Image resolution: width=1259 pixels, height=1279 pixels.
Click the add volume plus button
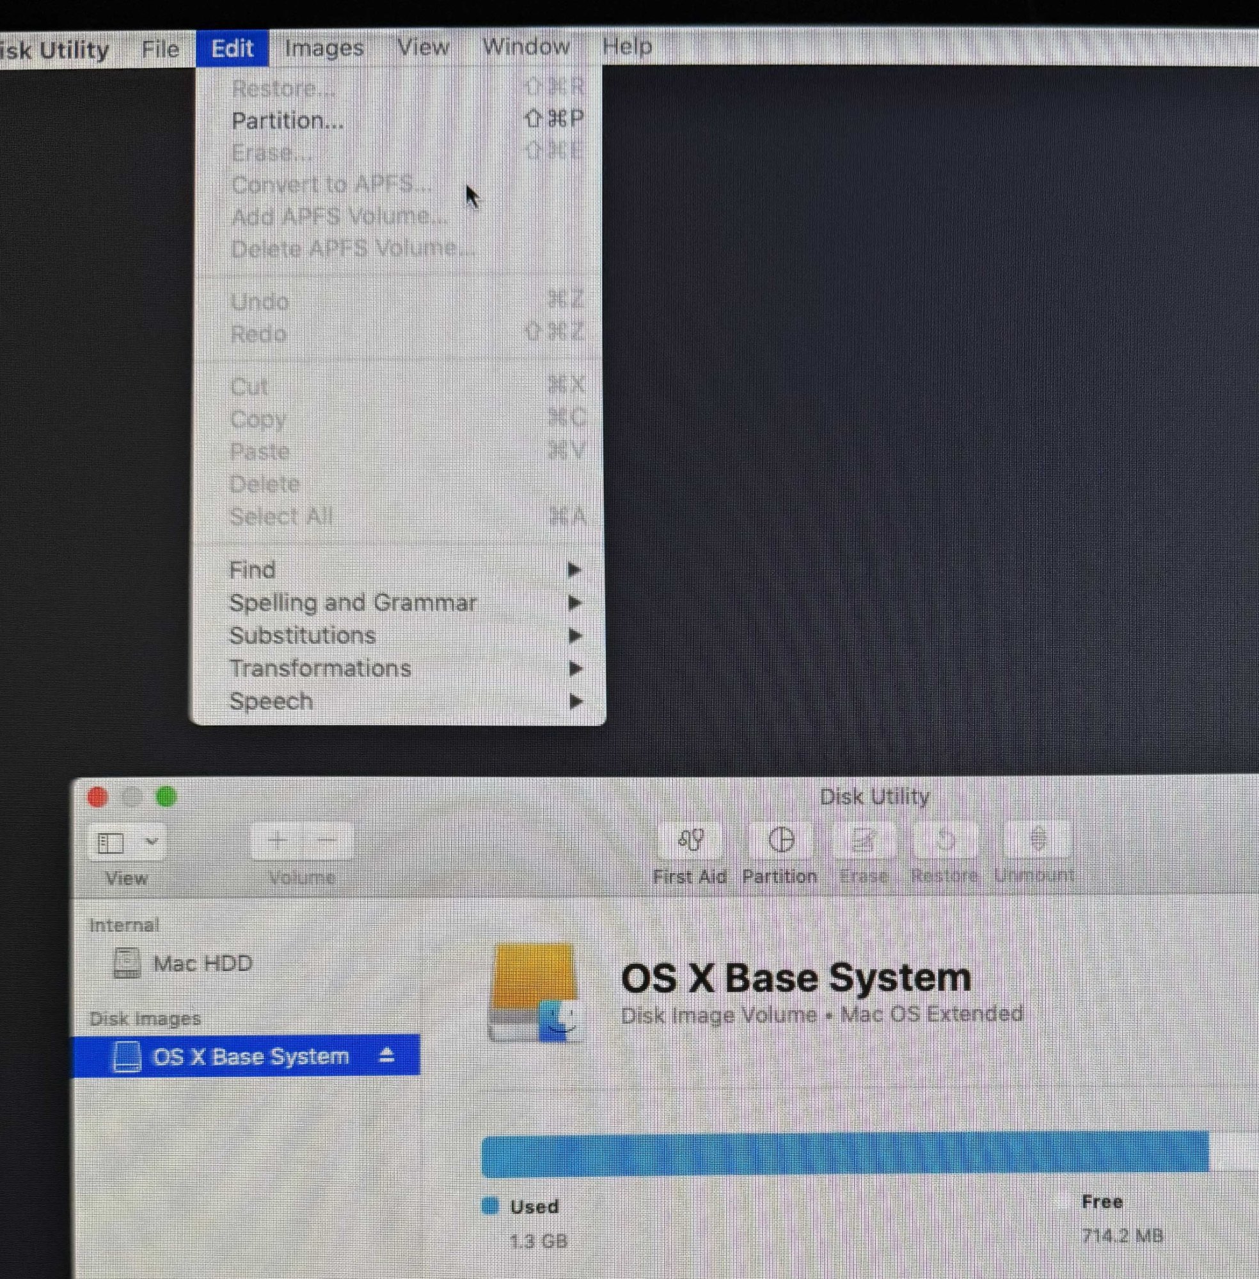pos(278,841)
